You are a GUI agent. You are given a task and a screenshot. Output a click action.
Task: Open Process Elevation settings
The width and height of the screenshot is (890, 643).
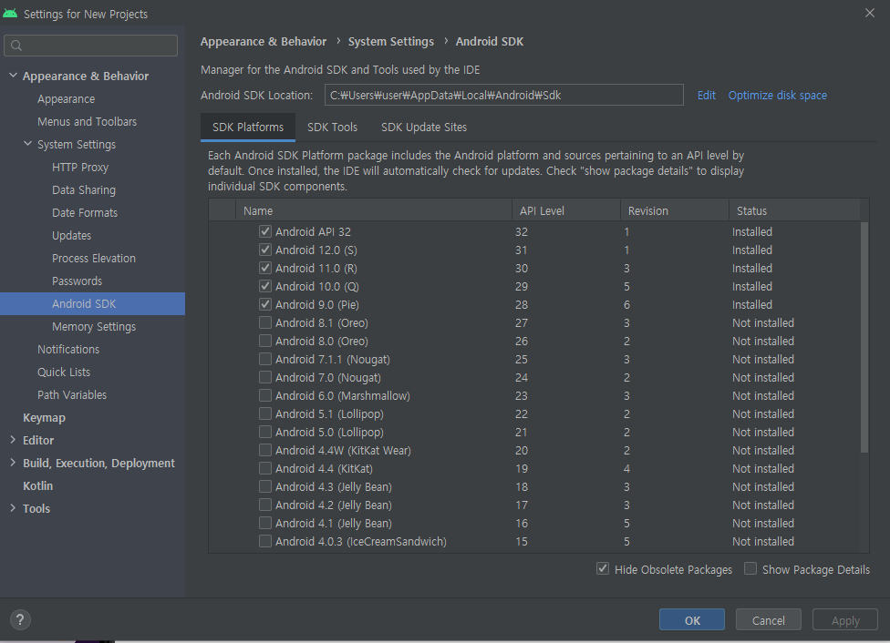click(x=94, y=258)
